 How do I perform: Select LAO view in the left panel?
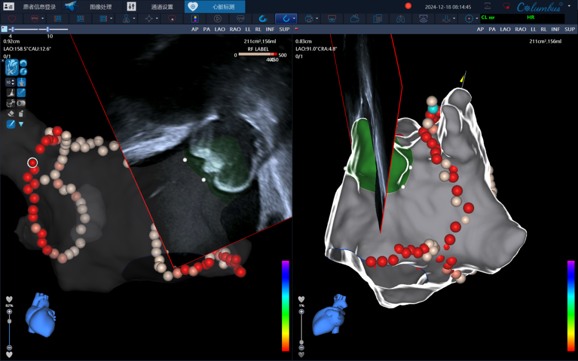coord(220,29)
